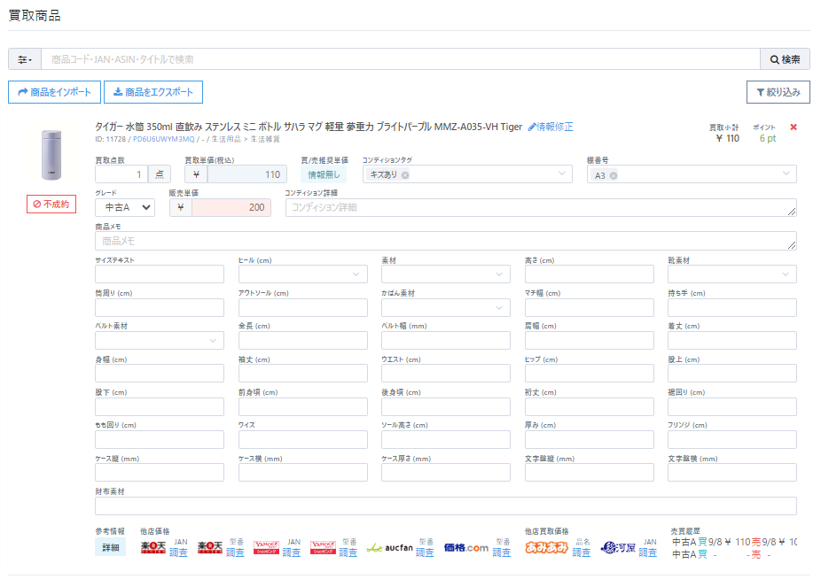Click the 情報無し recommended price badge
The height and width of the screenshot is (579, 821).
pos(324,174)
